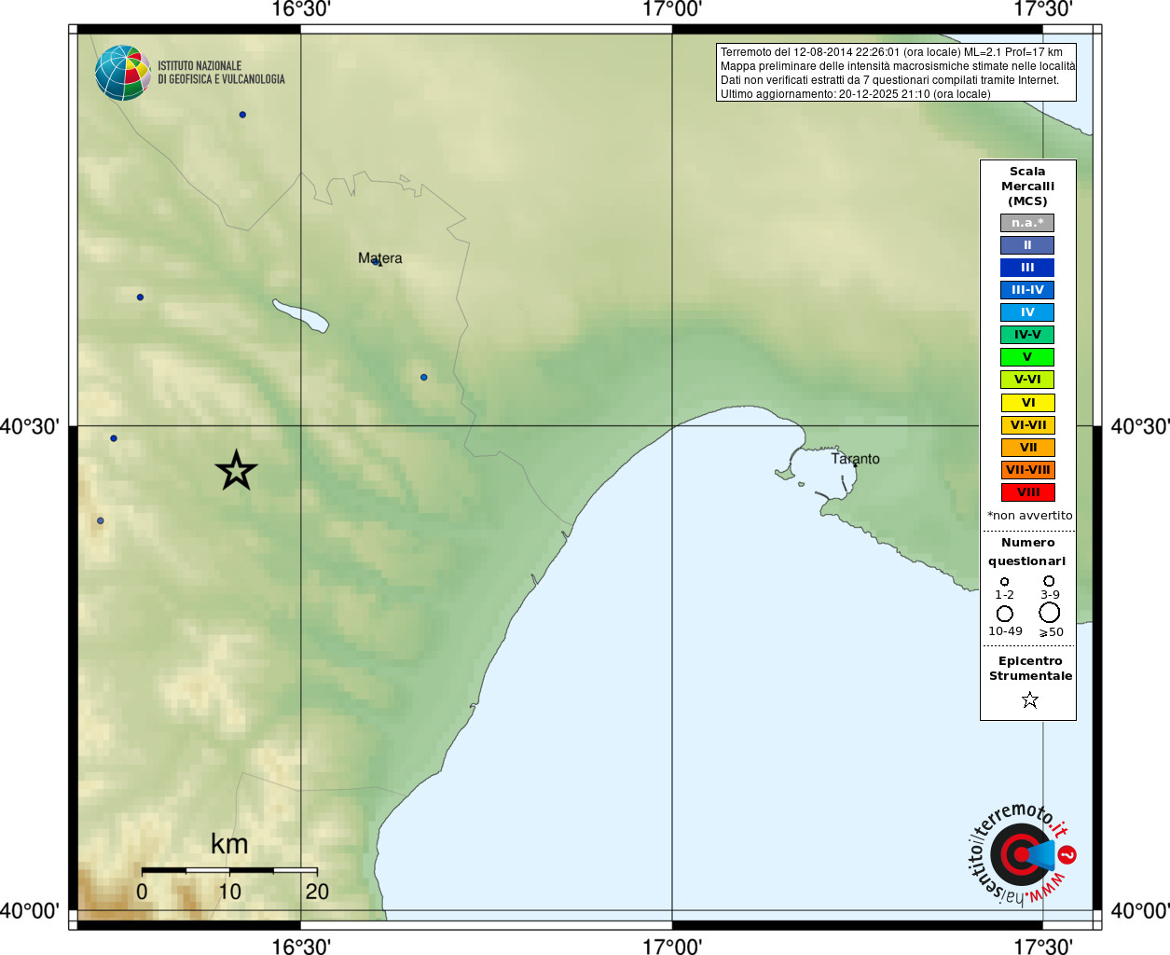
Task: Click the 10-49 questionnaires circle symbol
Action: (x=1004, y=614)
